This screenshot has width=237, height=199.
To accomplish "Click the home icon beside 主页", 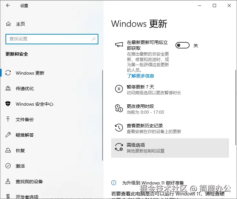I will pyautogui.click(x=8, y=24).
